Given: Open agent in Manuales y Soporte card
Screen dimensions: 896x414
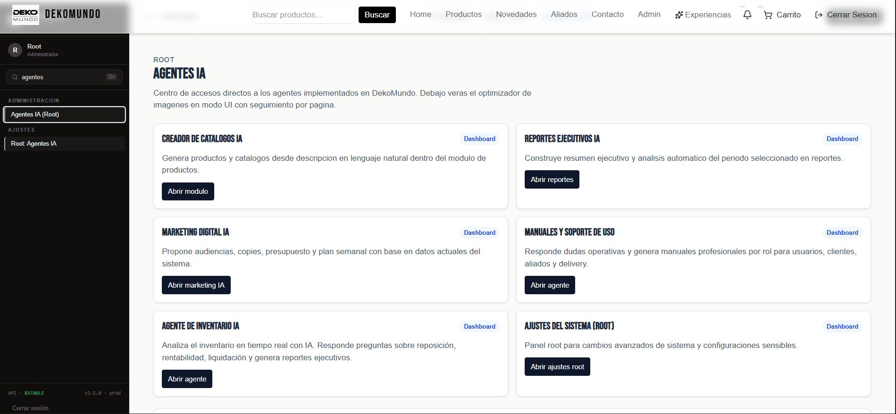Looking at the screenshot, I should click(x=550, y=285).
